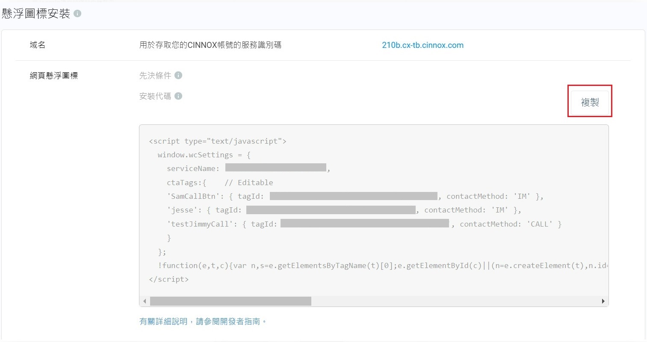Viewport: 647px width, 345px height.
Task: Click the code box left scroll arrow
Action: pyautogui.click(x=145, y=301)
